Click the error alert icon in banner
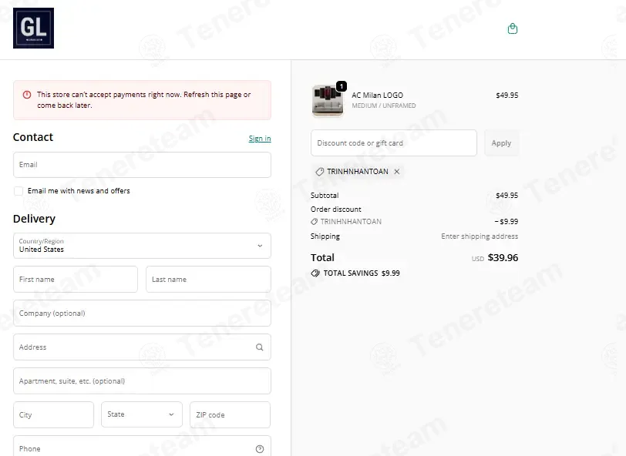This screenshot has width=626, height=456. 27,95
